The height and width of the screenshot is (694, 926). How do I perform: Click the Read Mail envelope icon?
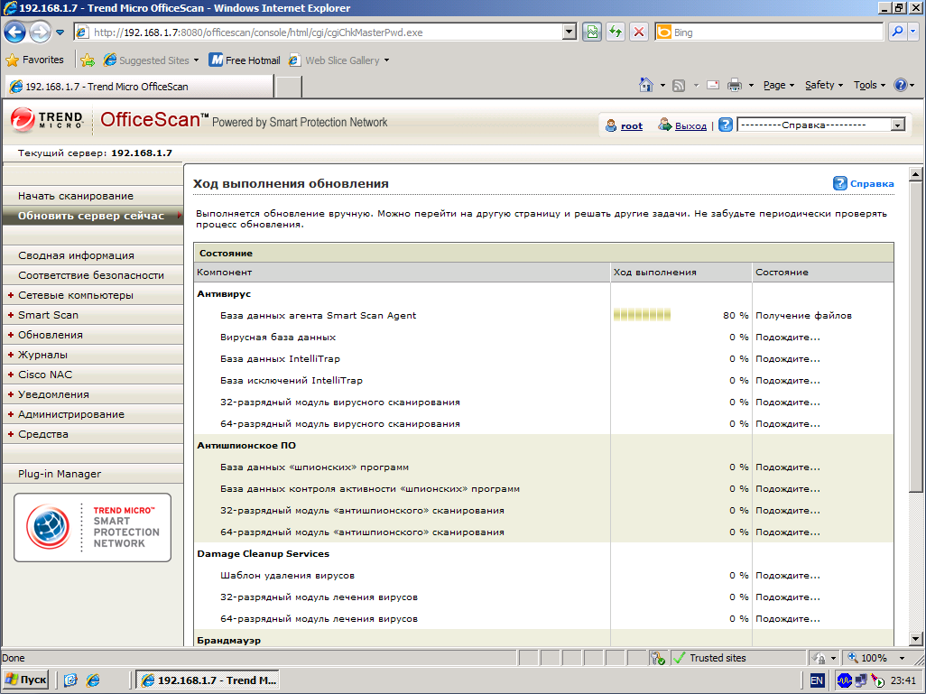click(713, 85)
